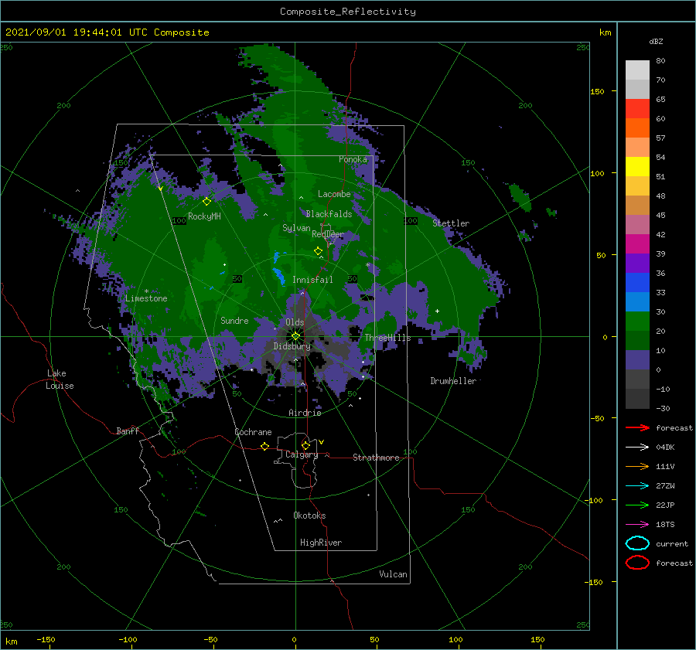
Task: Click the Drumheller city label
Action: (453, 381)
